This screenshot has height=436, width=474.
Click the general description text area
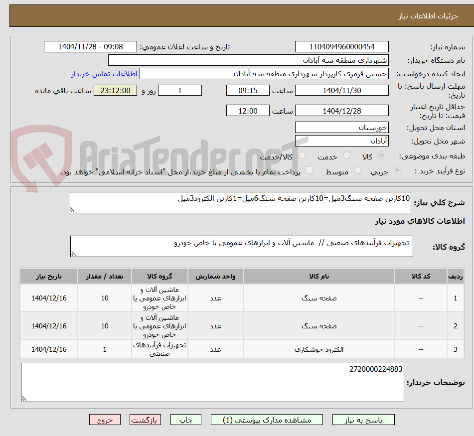coord(240,202)
